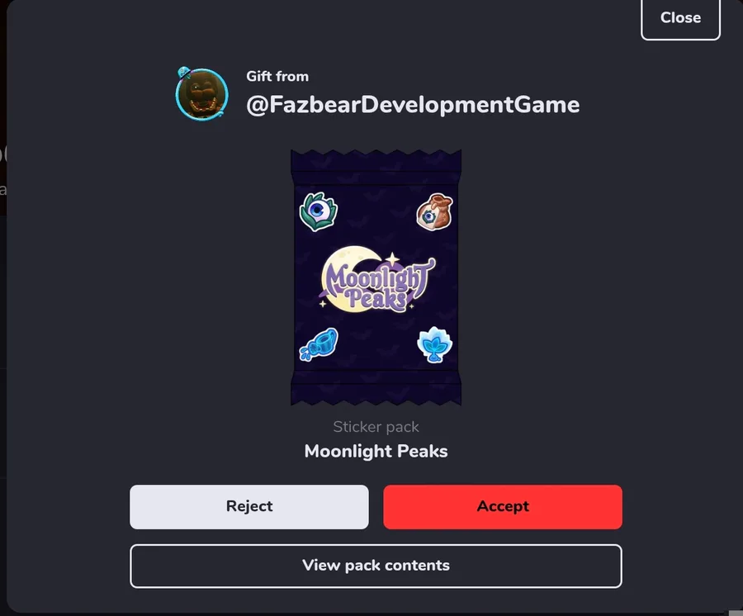Click the yellow star on the pack logo
Image resolution: width=743 pixels, height=616 pixels.
click(392, 259)
